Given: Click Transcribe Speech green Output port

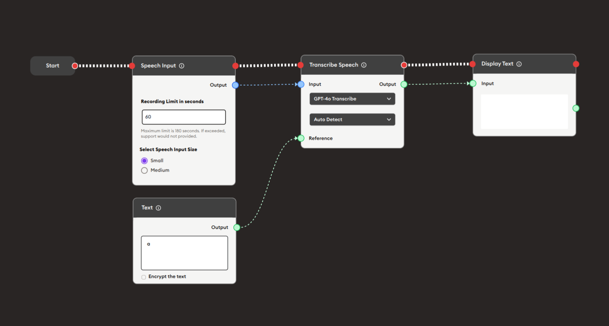Looking at the screenshot, I should (404, 84).
